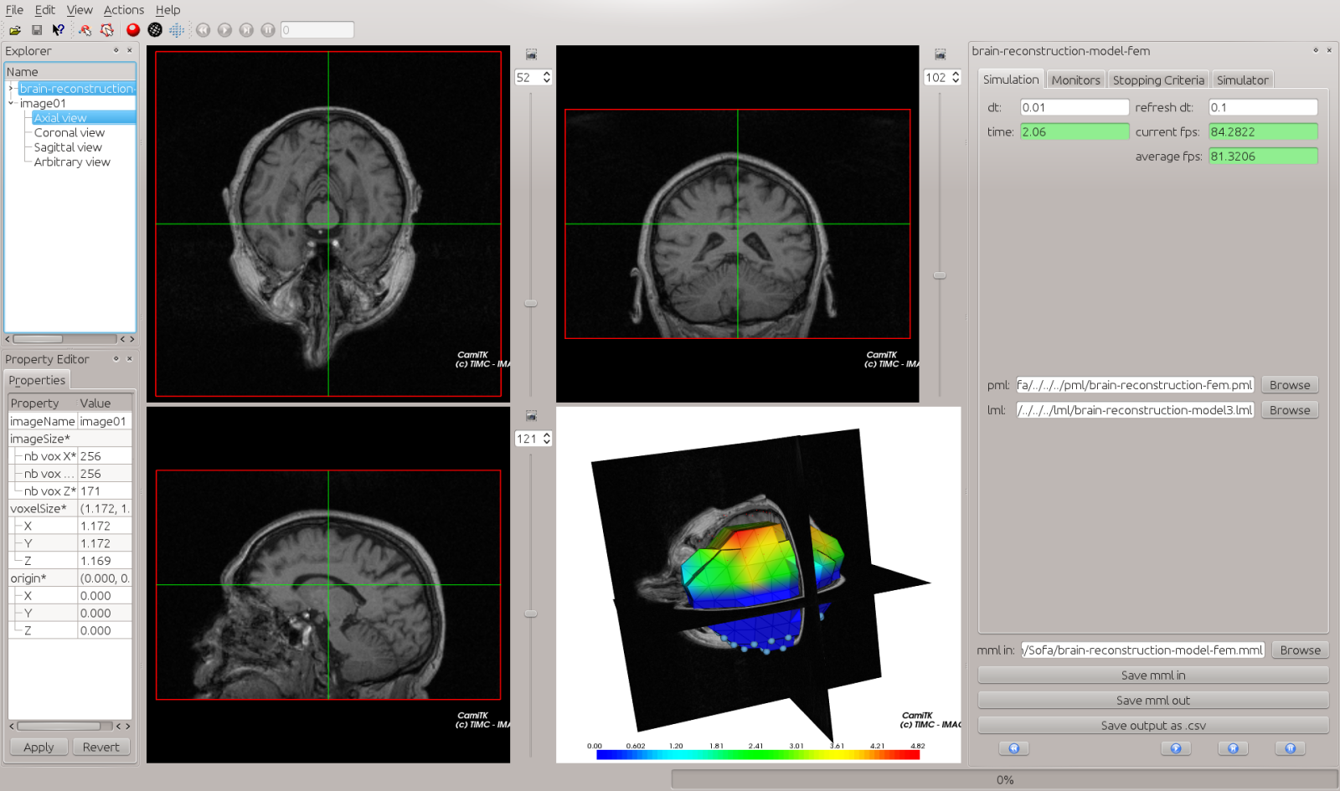
Task: Click the open file folder icon
Action: 15,30
